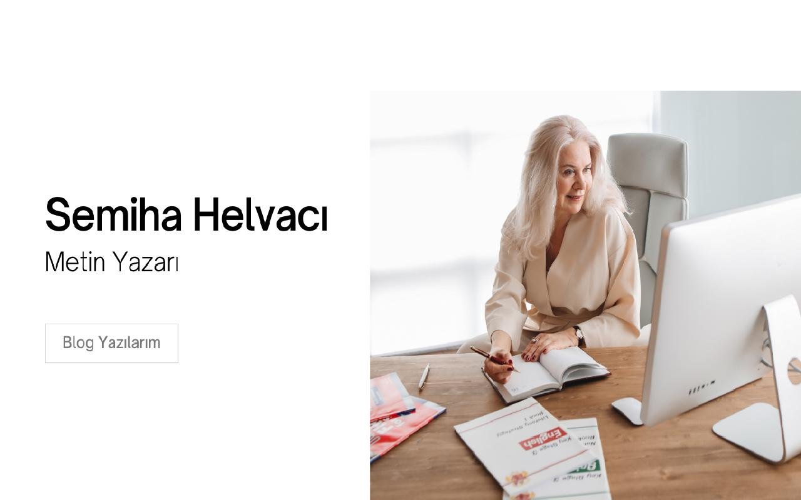
Task: Click the white mouse beside the monitor
Action: [x=627, y=411]
